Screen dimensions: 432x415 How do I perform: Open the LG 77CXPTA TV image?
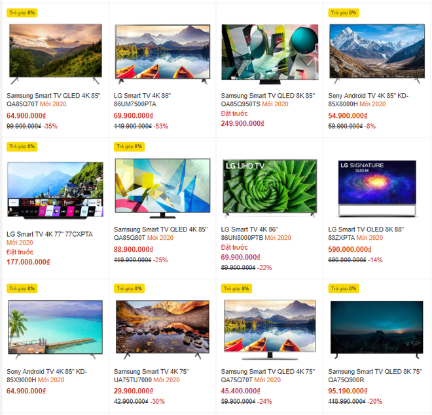coord(56,190)
